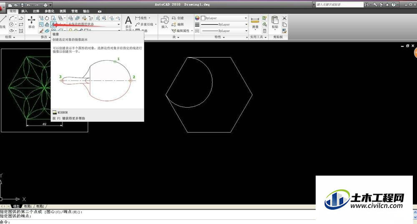Click the Copy clip icon in clipboard panel
This screenshot has width=417, height=224.
(x=284, y=25)
